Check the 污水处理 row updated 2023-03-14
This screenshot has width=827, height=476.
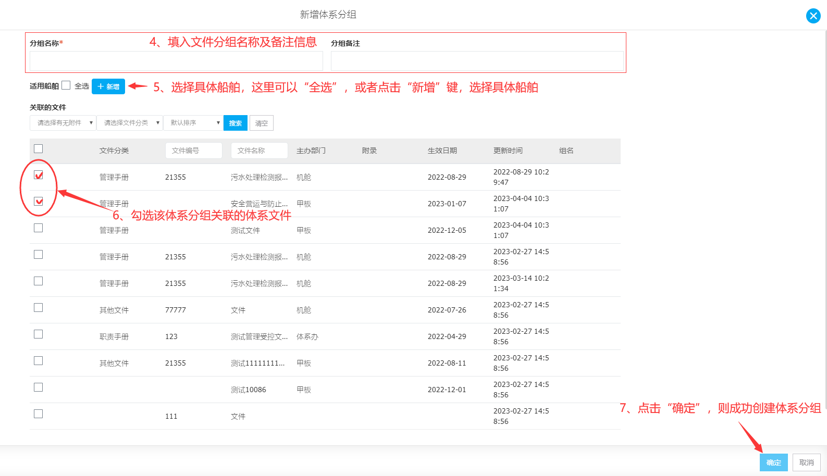tap(38, 281)
